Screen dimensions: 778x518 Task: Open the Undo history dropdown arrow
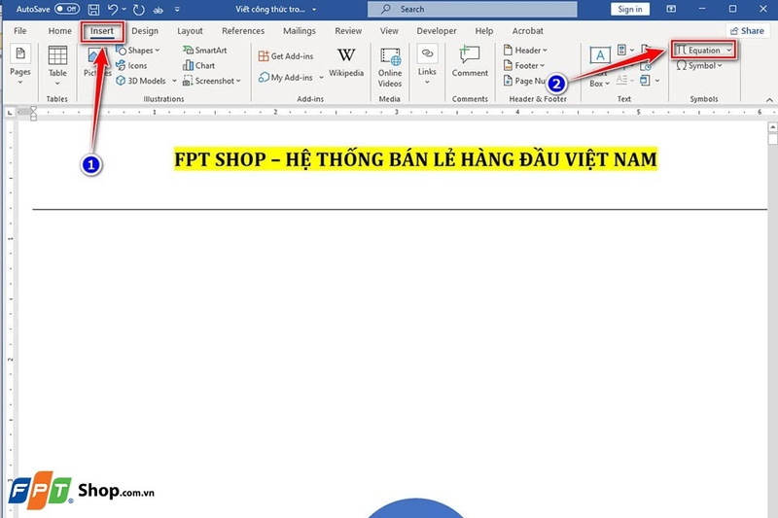coord(124,10)
